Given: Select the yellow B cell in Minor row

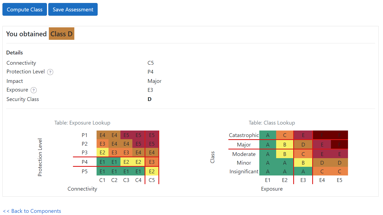Looking at the screenshot, I should [303, 163].
